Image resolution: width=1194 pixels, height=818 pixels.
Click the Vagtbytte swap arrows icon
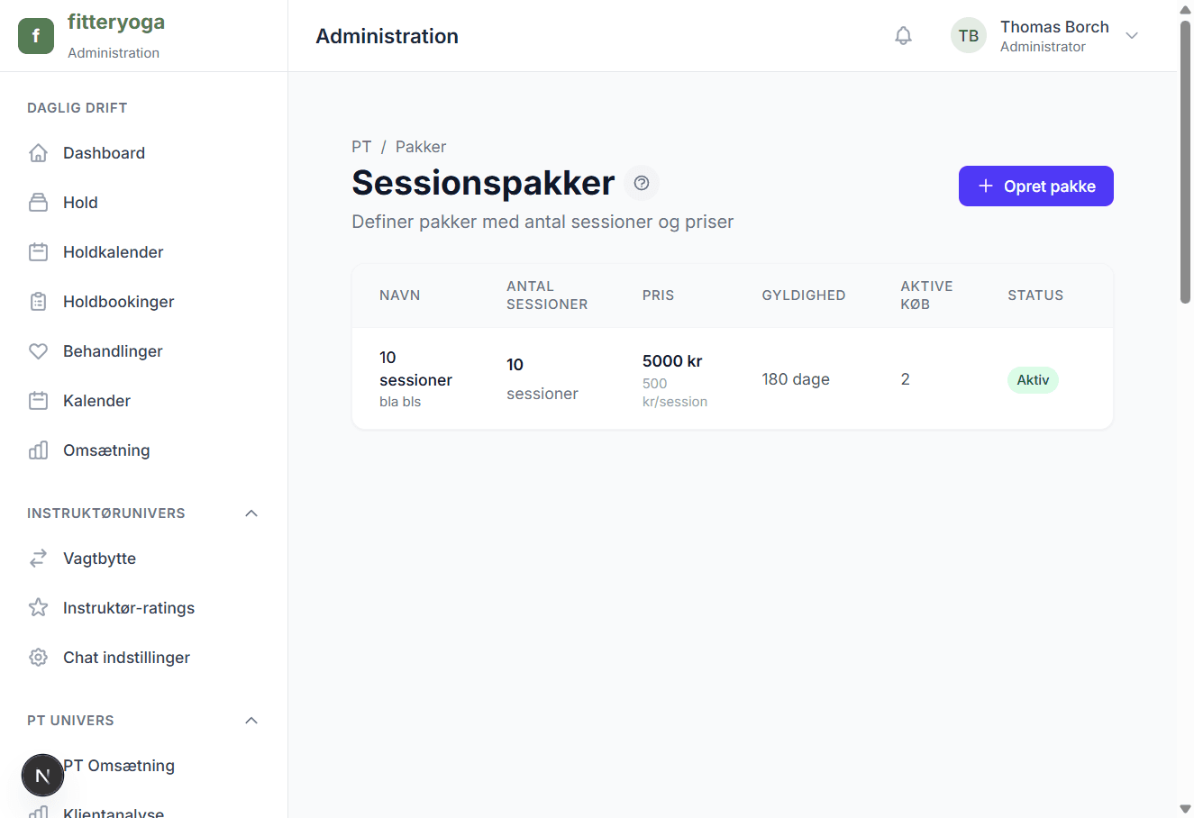pos(38,558)
